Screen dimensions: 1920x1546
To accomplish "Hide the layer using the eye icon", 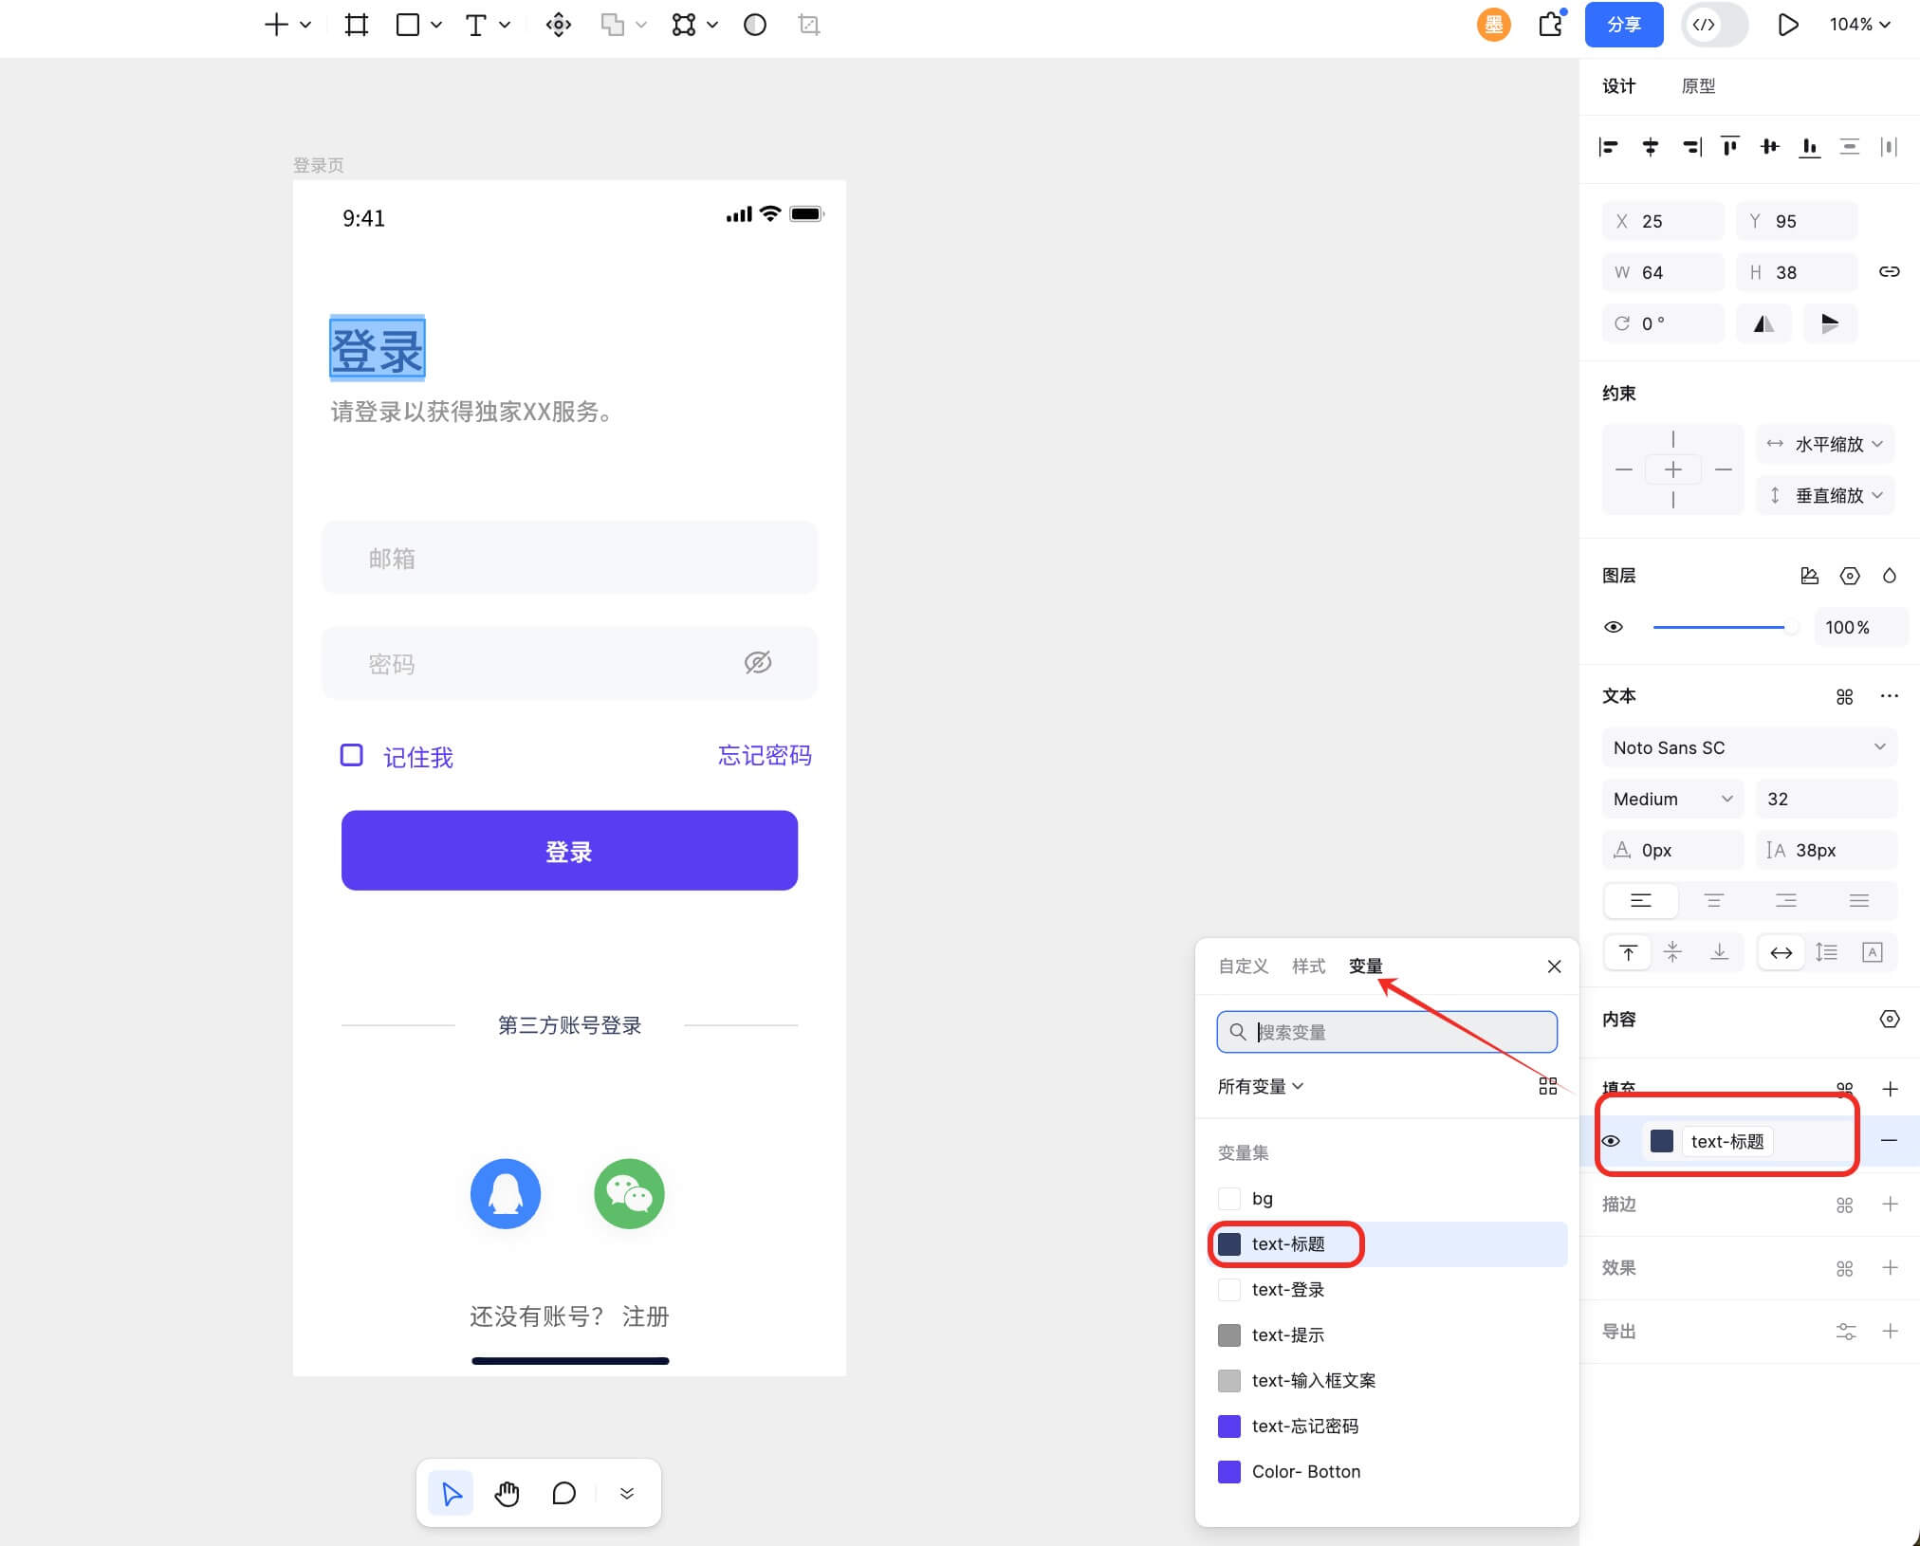I will 1615,627.
